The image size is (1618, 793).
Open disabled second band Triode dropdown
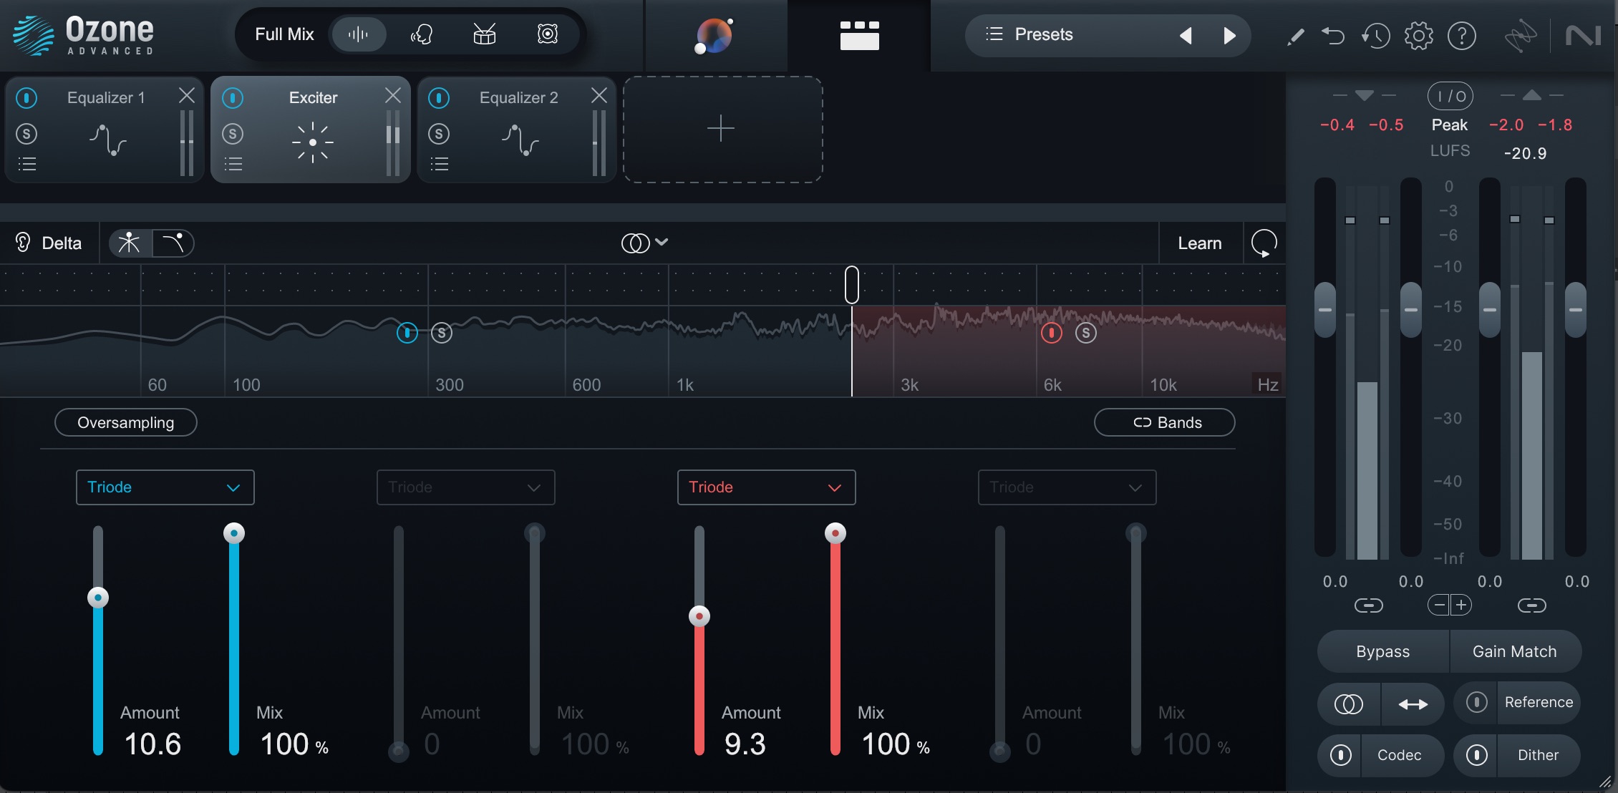(466, 487)
